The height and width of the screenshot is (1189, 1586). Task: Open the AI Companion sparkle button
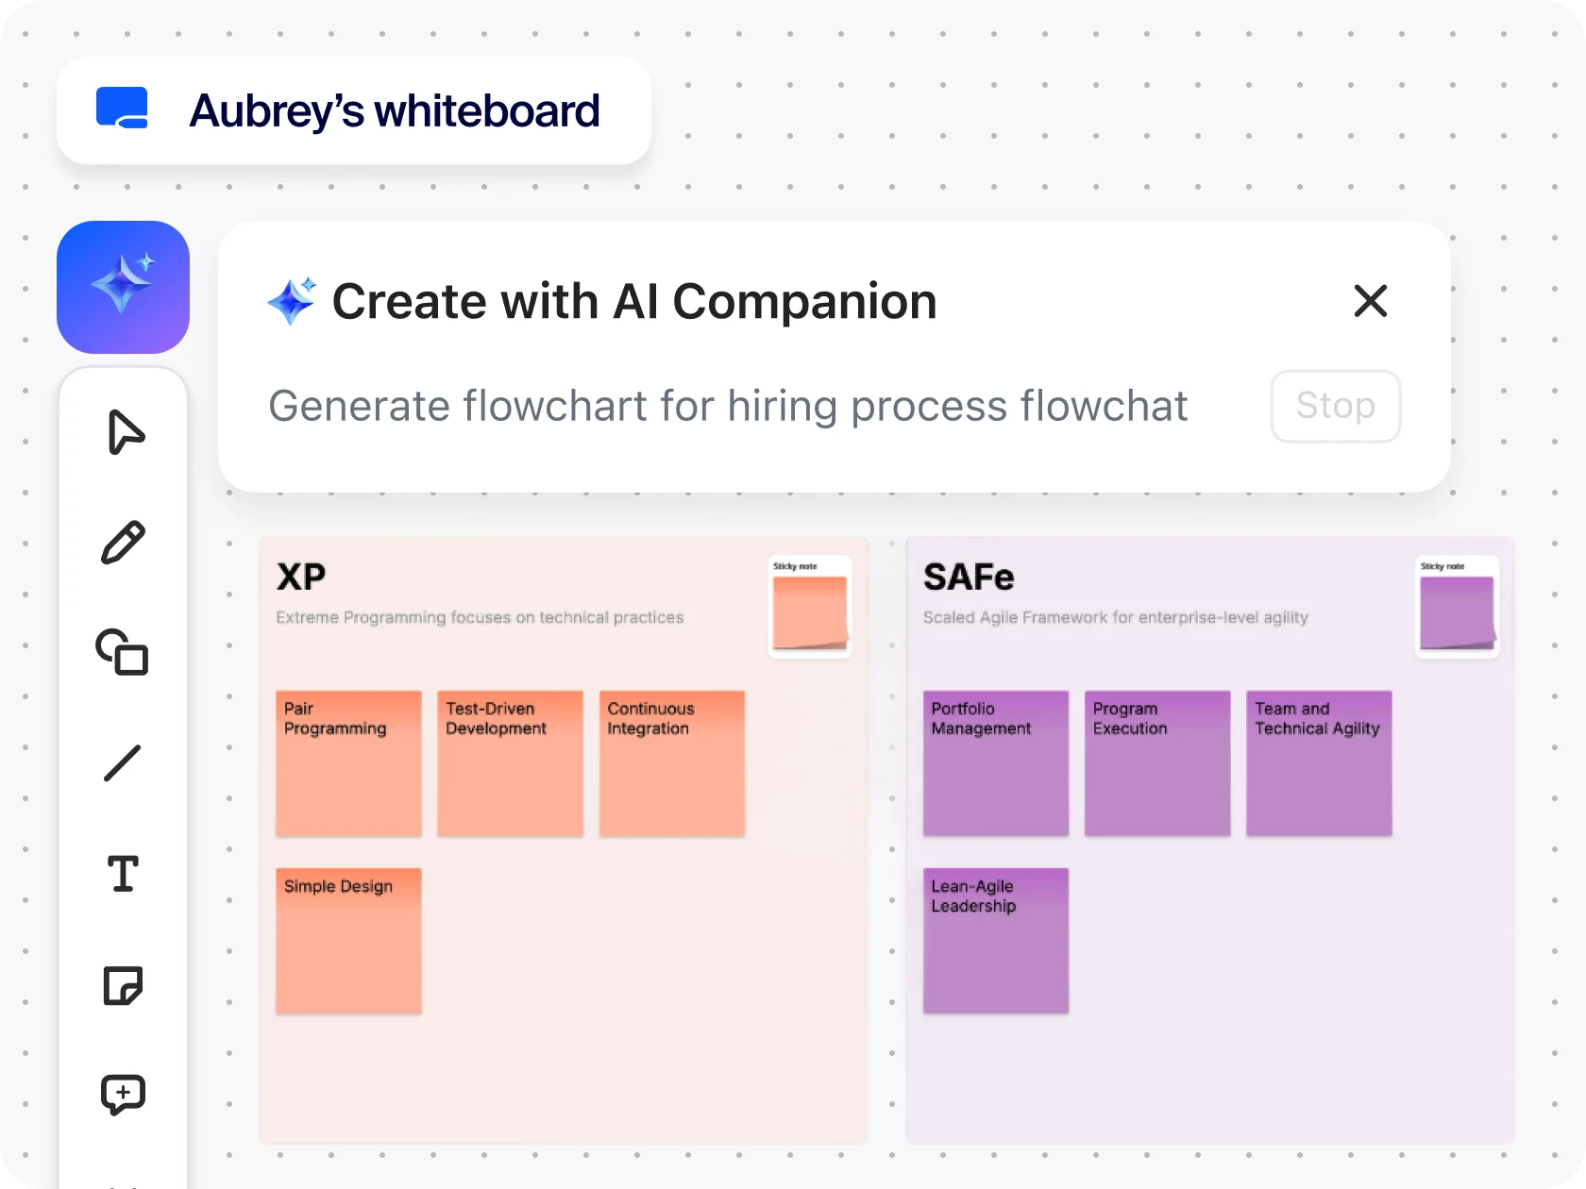pos(123,287)
